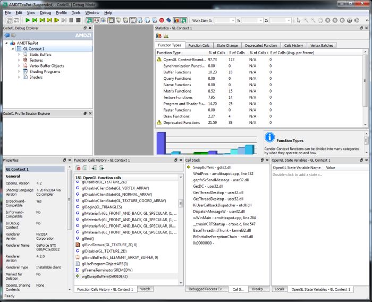Viewport: 372px width, 302px height.
Task: Click the Statistics table vertical scrollbar
Action: click(x=365, y=88)
